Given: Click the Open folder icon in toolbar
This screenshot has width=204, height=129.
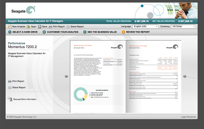Looking at the screenshot, I should [28, 27].
